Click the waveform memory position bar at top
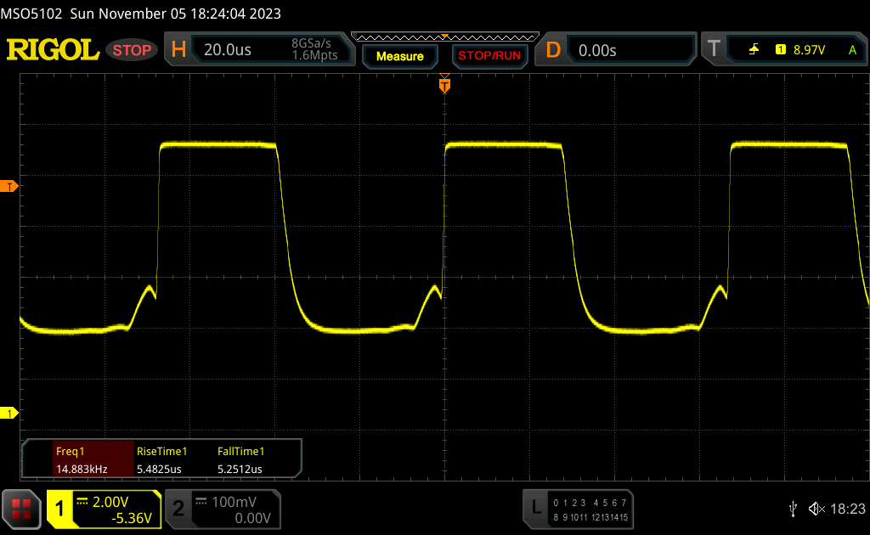The image size is (870, 535). (443, 37)
